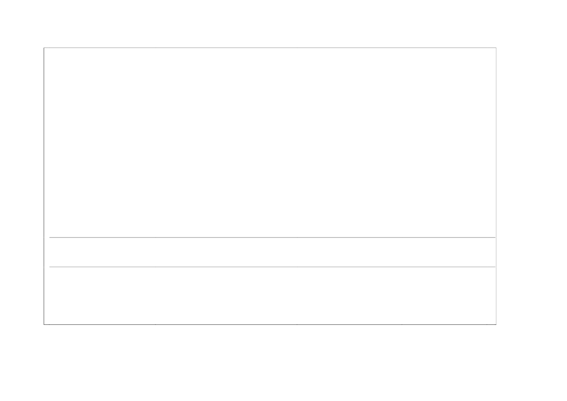Viewport: 567px width, 401px height.
Task: Click the top-right corner of the bordered box
Action: click(496, 48)
